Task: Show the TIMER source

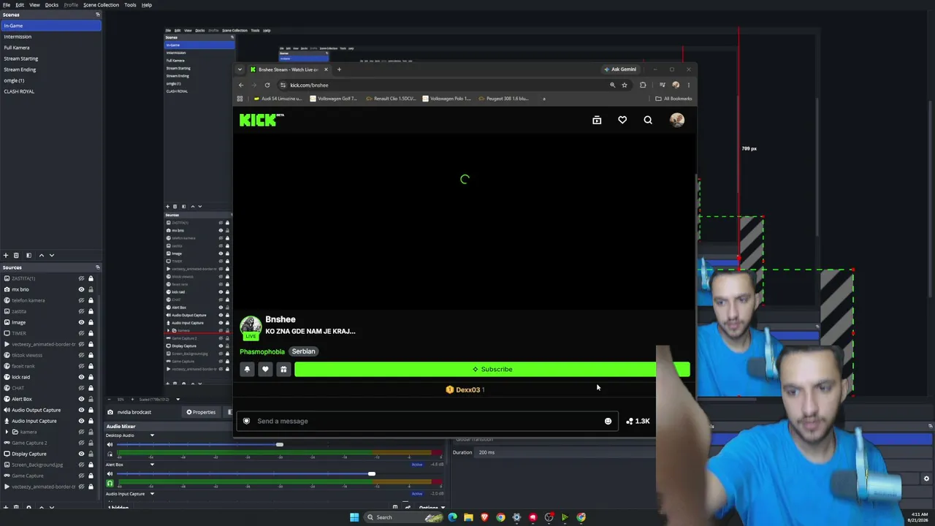Action: [x=81, y=333]
